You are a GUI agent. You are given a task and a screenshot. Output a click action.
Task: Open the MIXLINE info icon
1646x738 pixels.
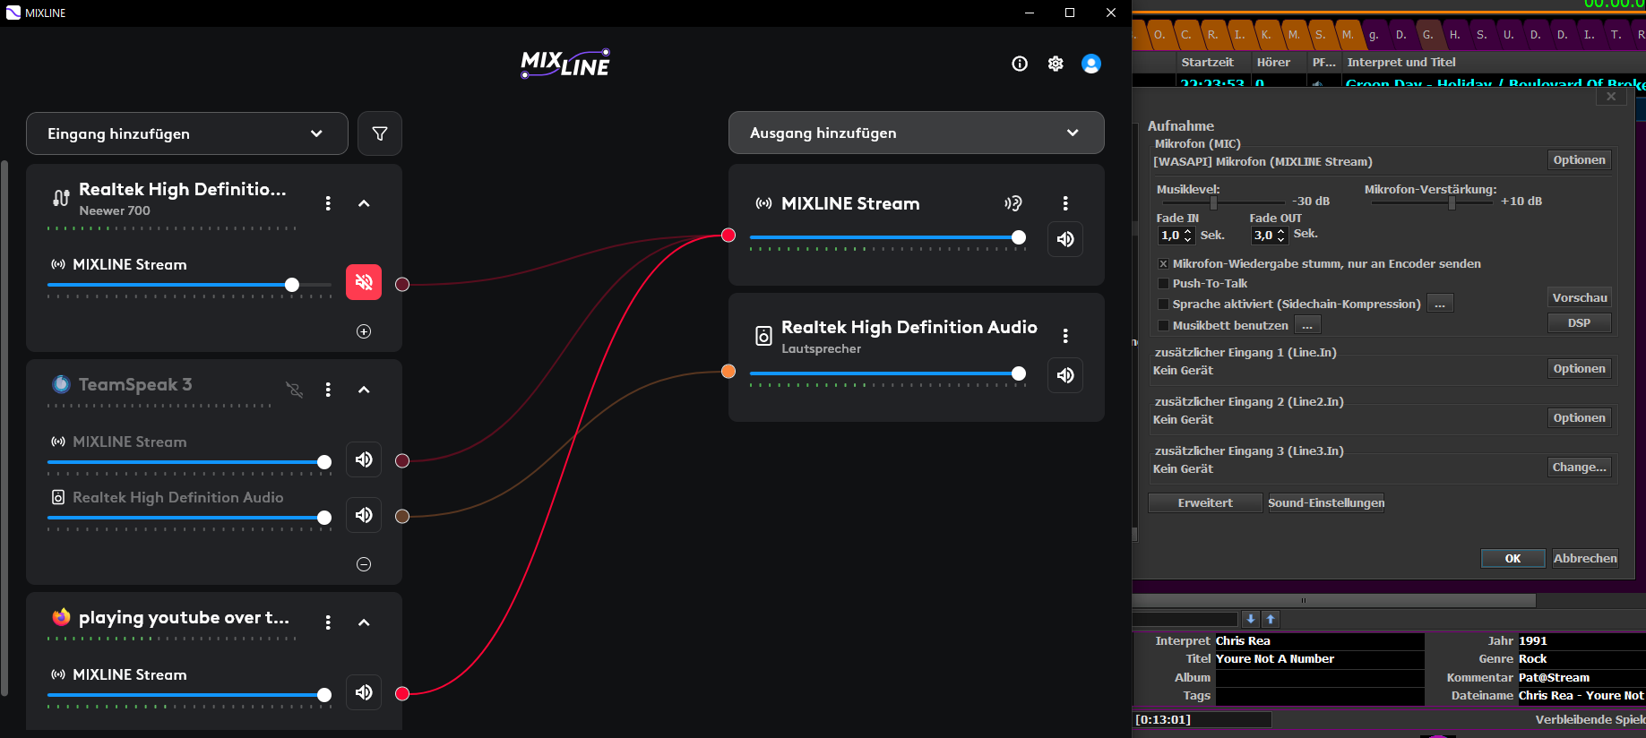pyautogui.click(x=1020, y=64)
